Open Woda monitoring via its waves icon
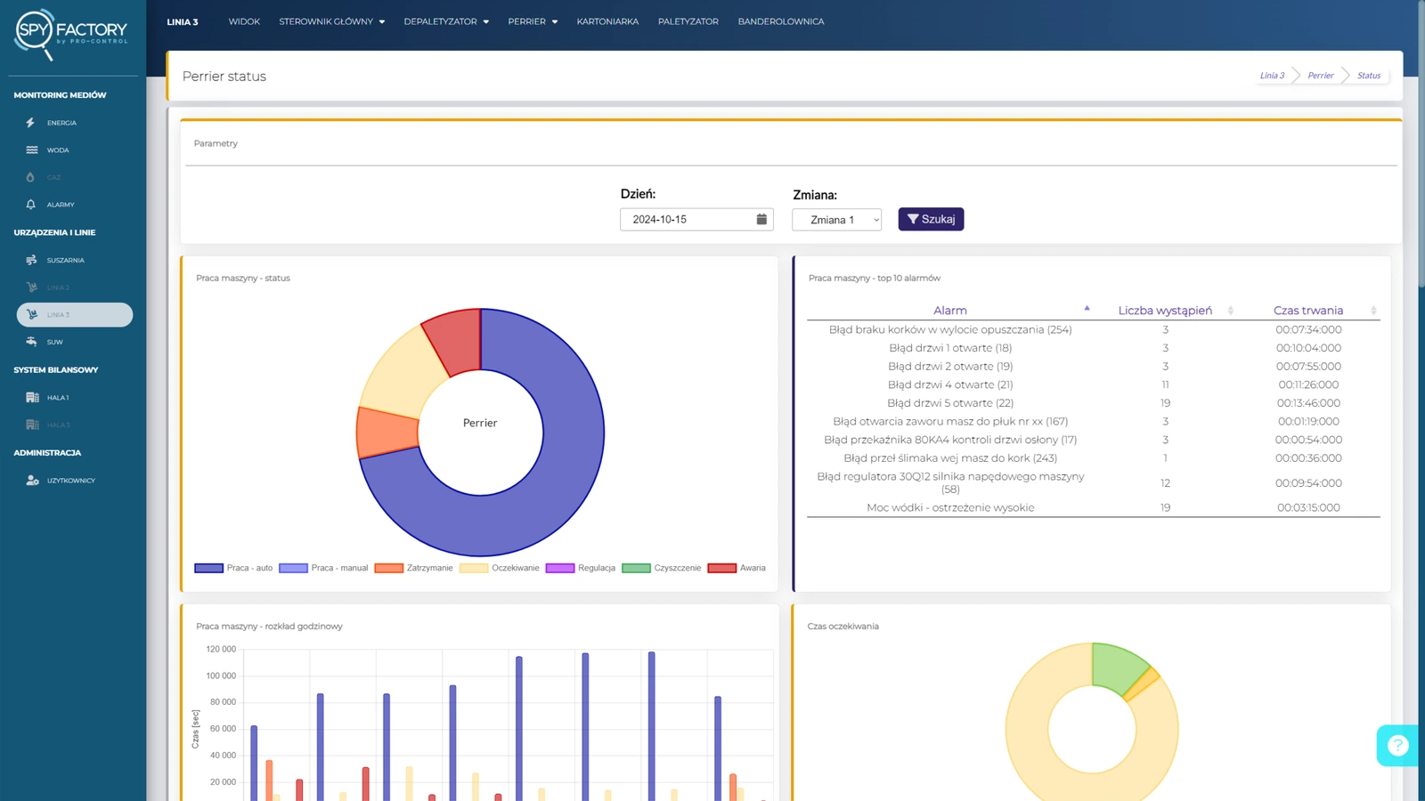 pyautogui.click(x=31, y=150)
